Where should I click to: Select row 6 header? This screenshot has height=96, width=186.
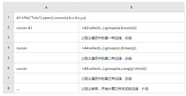(x=8, y=68)
